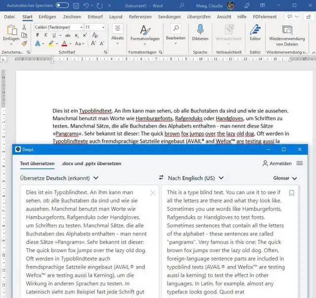The height and width of the screenshot is (298, 316).
Task: Open the DeepL hamburger menu
Action: pyautogui.click(x=299, y=164)
